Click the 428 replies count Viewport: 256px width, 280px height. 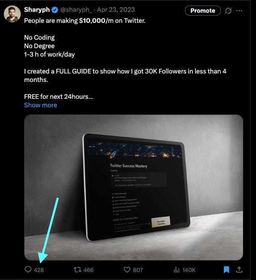coord(39,270)
